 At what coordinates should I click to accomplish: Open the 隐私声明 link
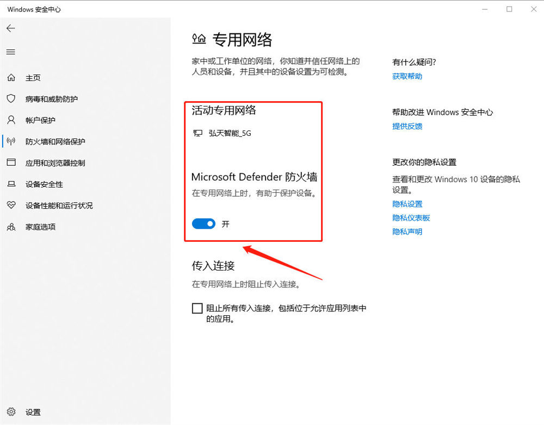[407, 232]
